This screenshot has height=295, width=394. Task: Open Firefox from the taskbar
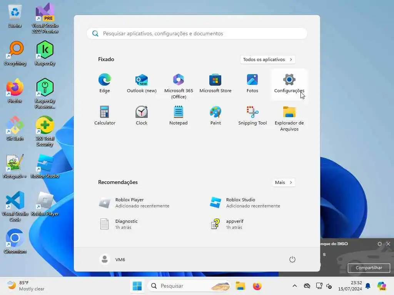tap(257, 286)
